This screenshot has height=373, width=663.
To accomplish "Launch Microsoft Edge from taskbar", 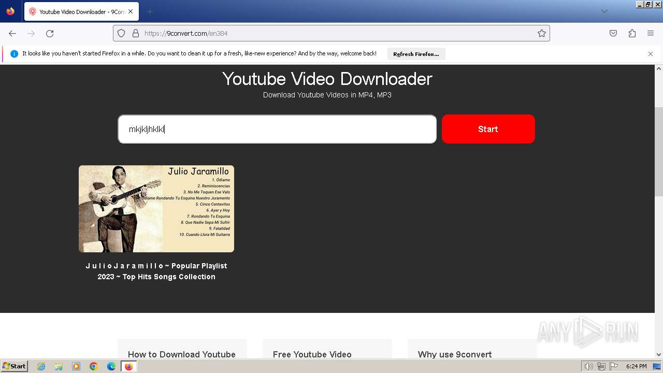I will pos(111,366).
